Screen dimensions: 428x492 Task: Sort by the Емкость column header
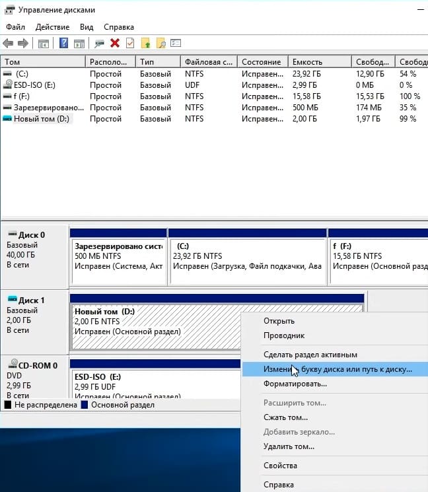tap(320, 62)
